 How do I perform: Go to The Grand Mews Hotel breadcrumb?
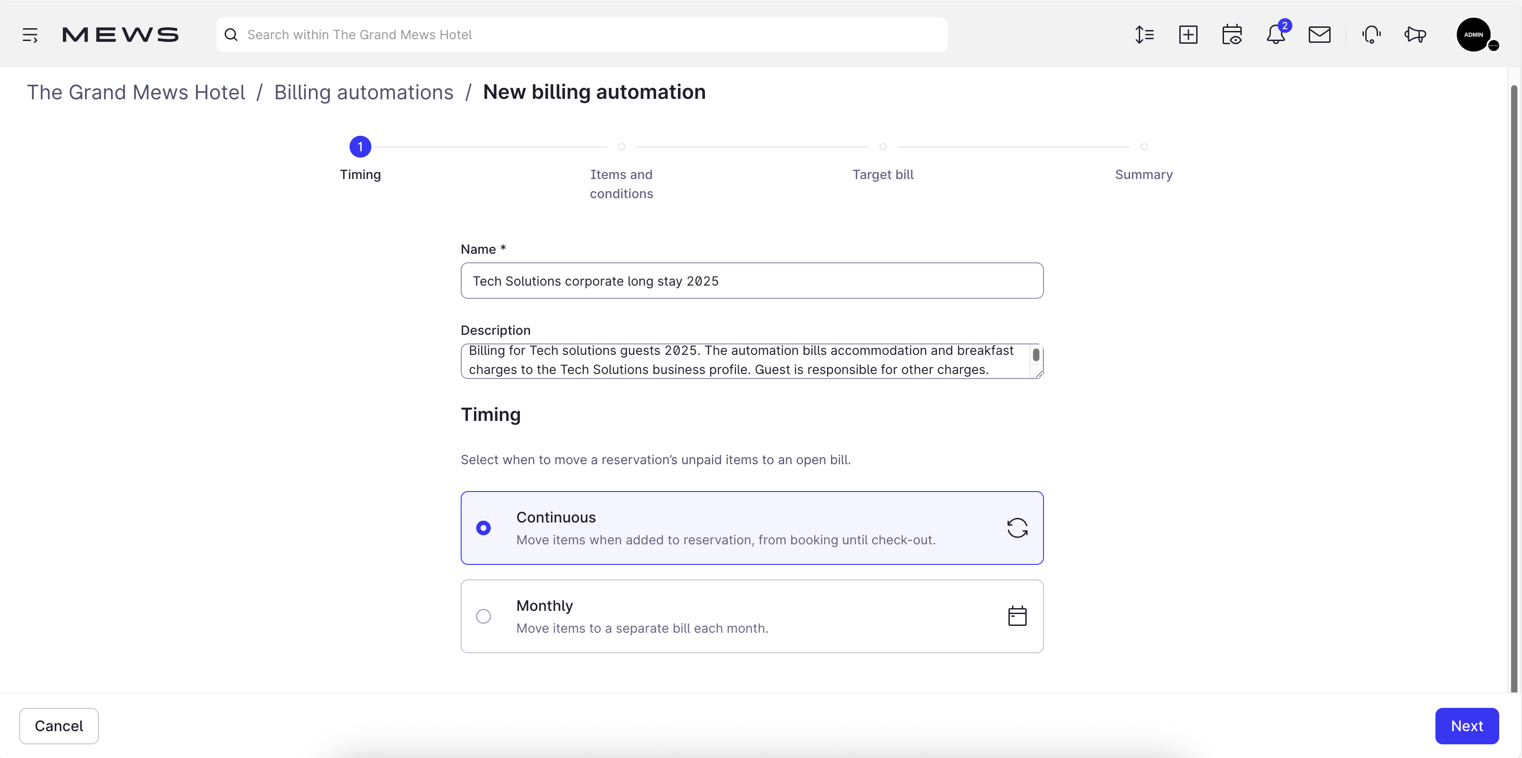[x=136, y=92]
